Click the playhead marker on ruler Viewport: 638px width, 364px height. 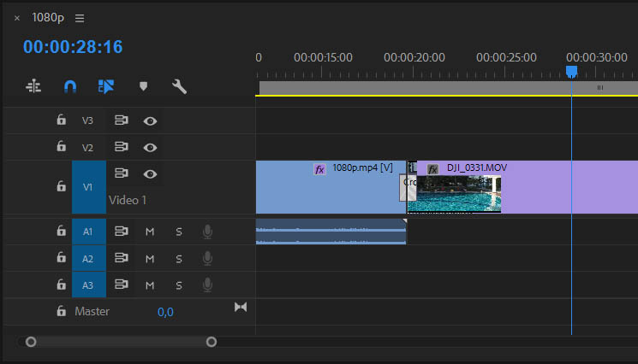(x=571, y=72)
